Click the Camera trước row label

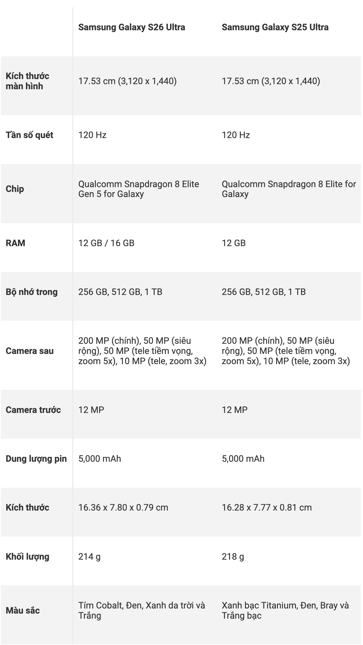click(x=33, y=410)
